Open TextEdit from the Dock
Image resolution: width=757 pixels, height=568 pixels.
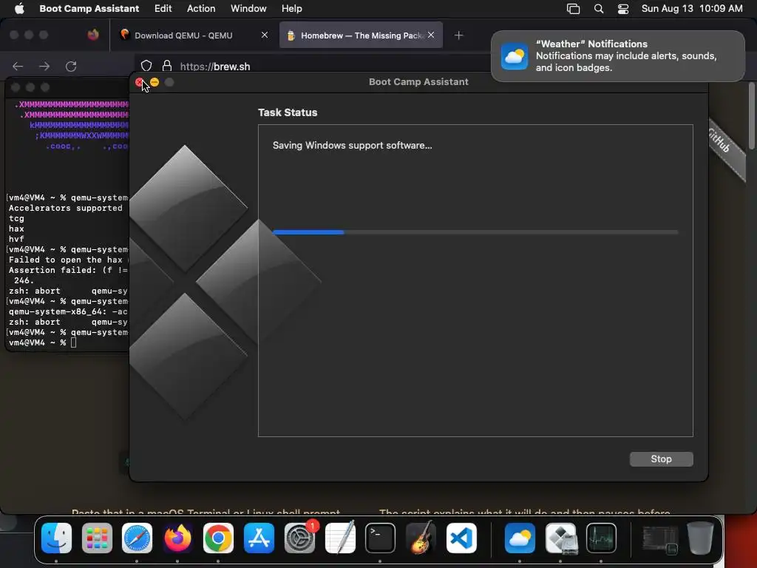point(340,538)
